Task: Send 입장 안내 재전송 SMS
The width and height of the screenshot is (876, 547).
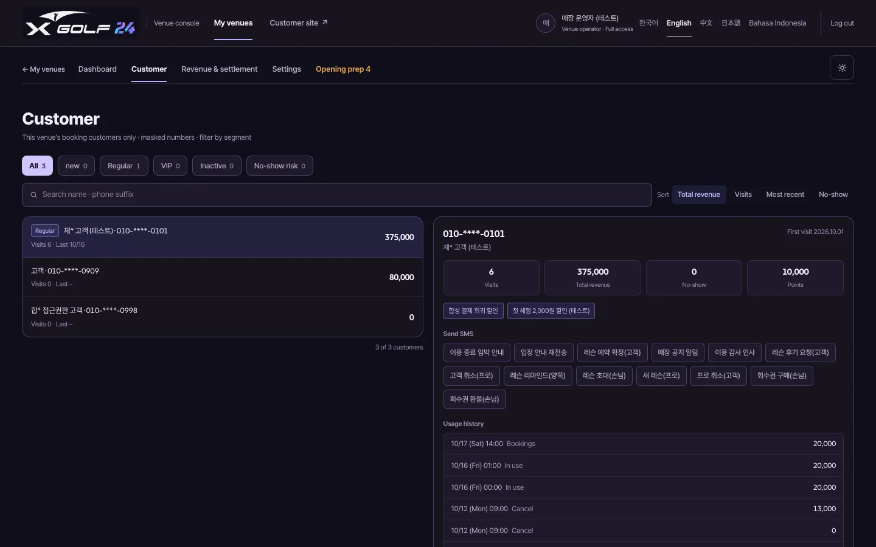Action: pyautogui.click(x=544, y=353)
